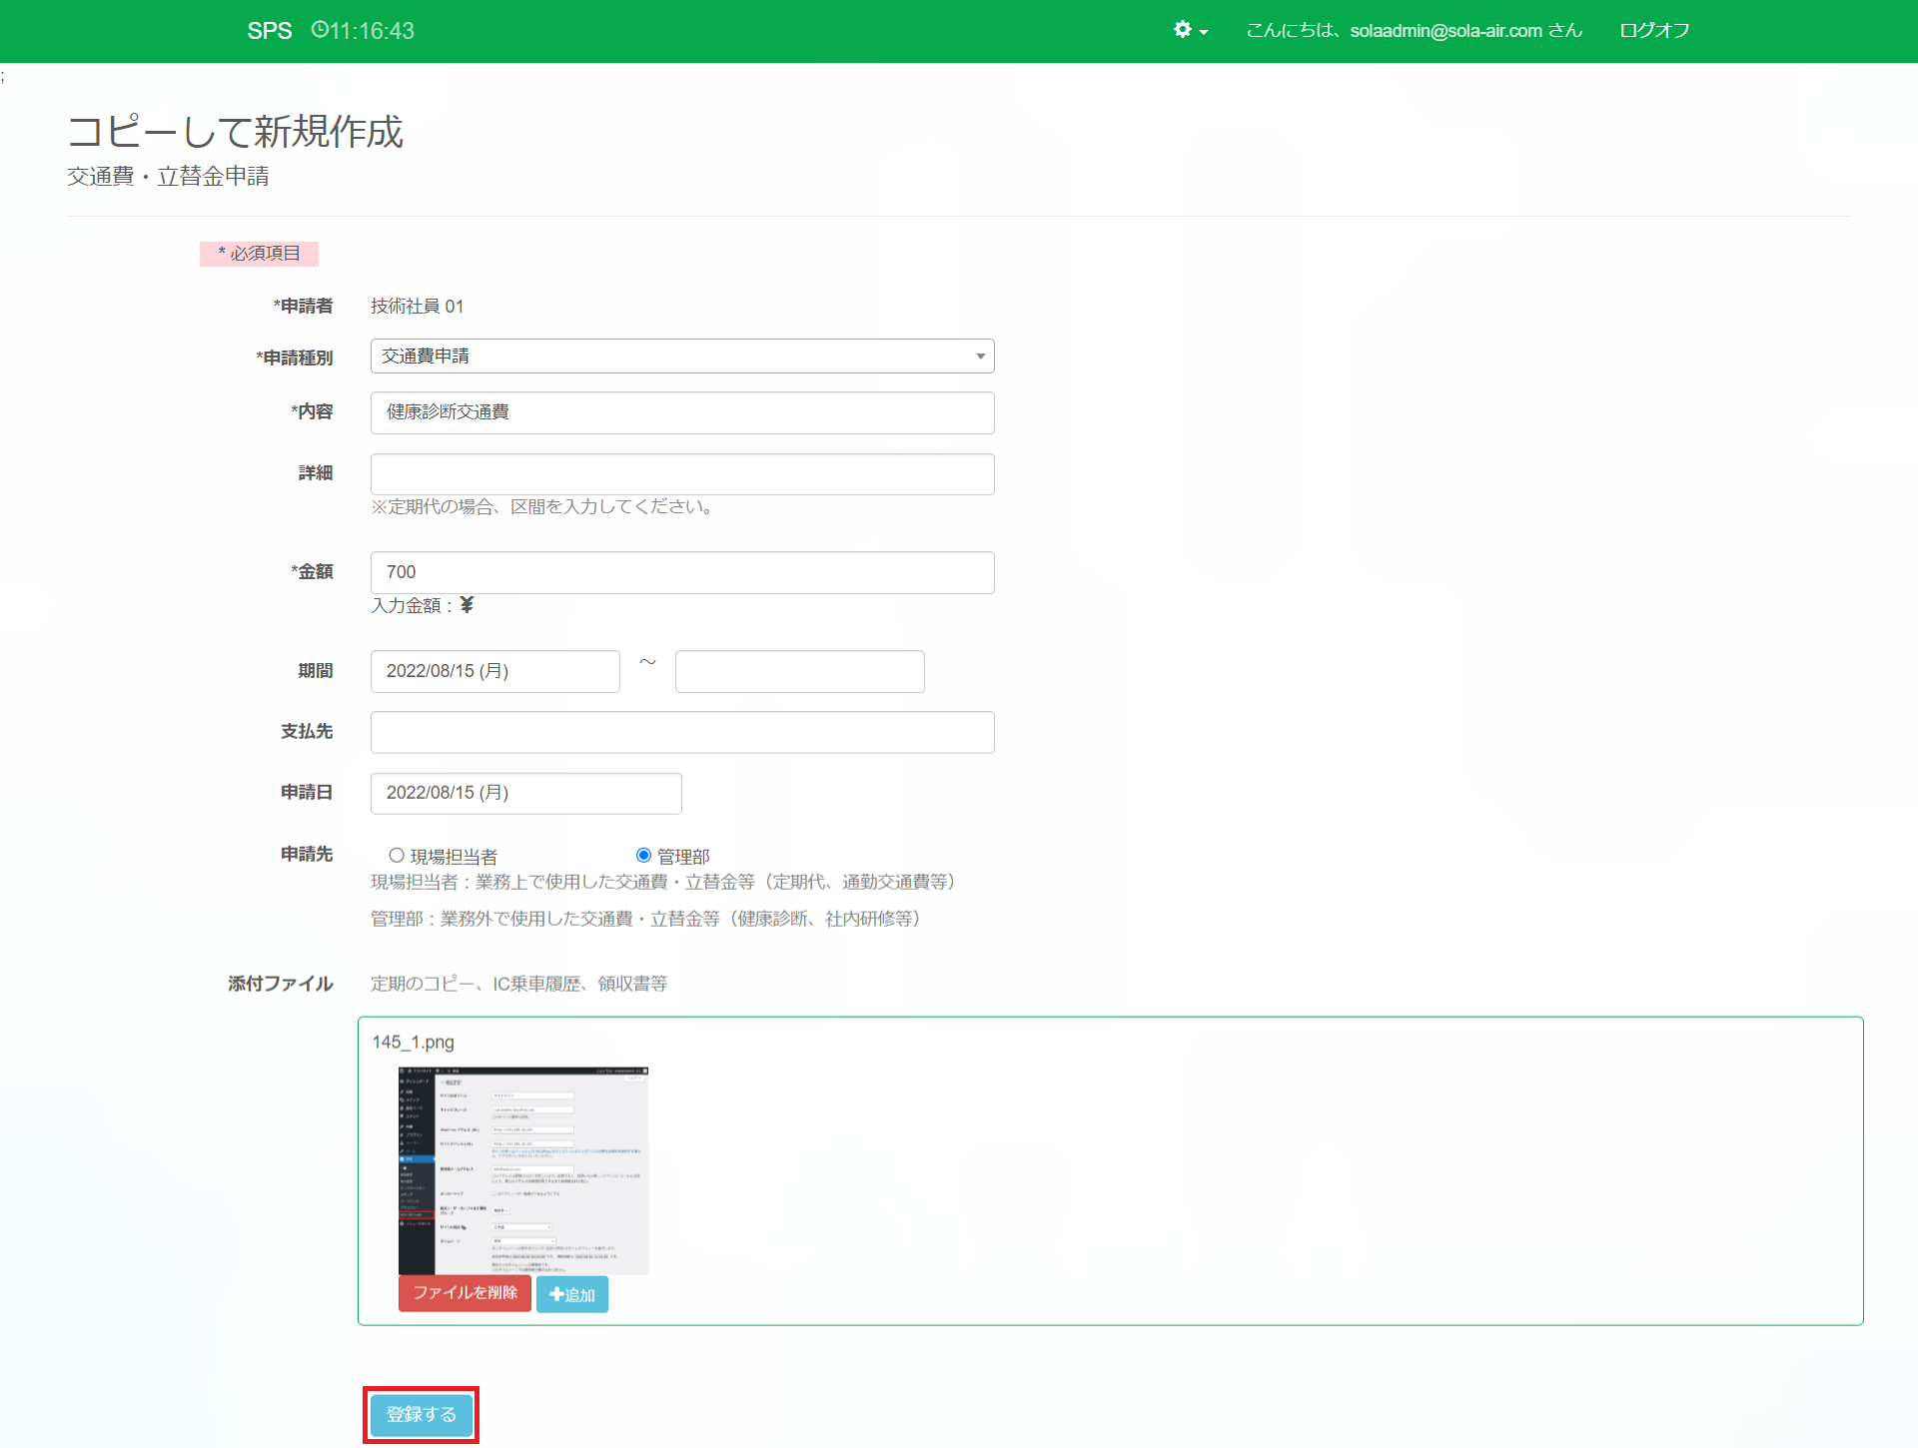Screen dimensions: 1918x1448
Task: Click ログオフ in the top bar
Action: click(x=1654, y=31)
